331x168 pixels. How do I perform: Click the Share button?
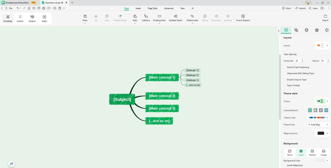[313, 8]
